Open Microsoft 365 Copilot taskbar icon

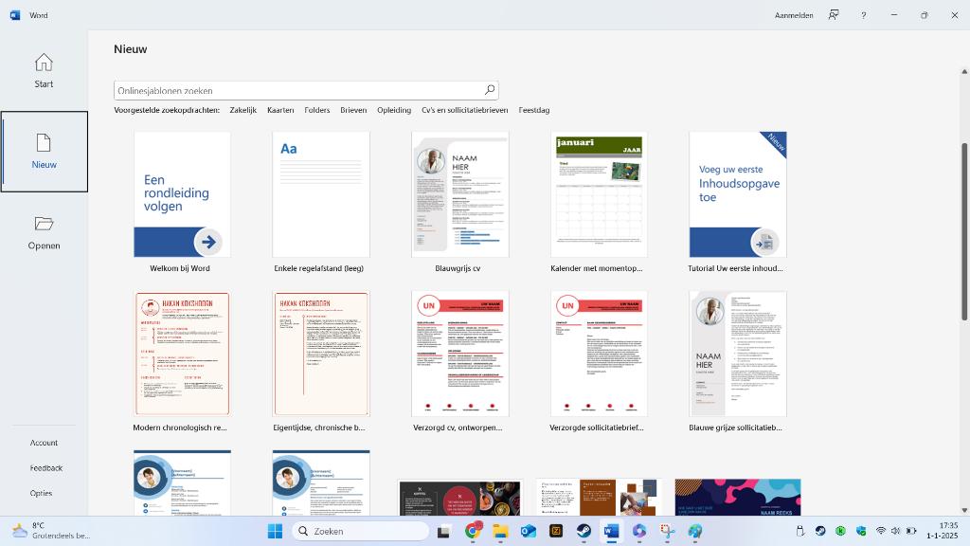639,531
